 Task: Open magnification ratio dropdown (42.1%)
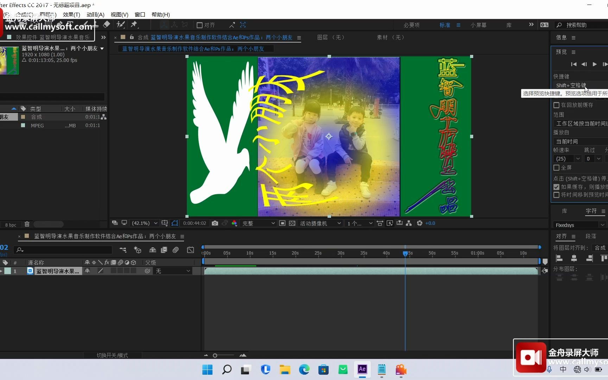(144, 223)
